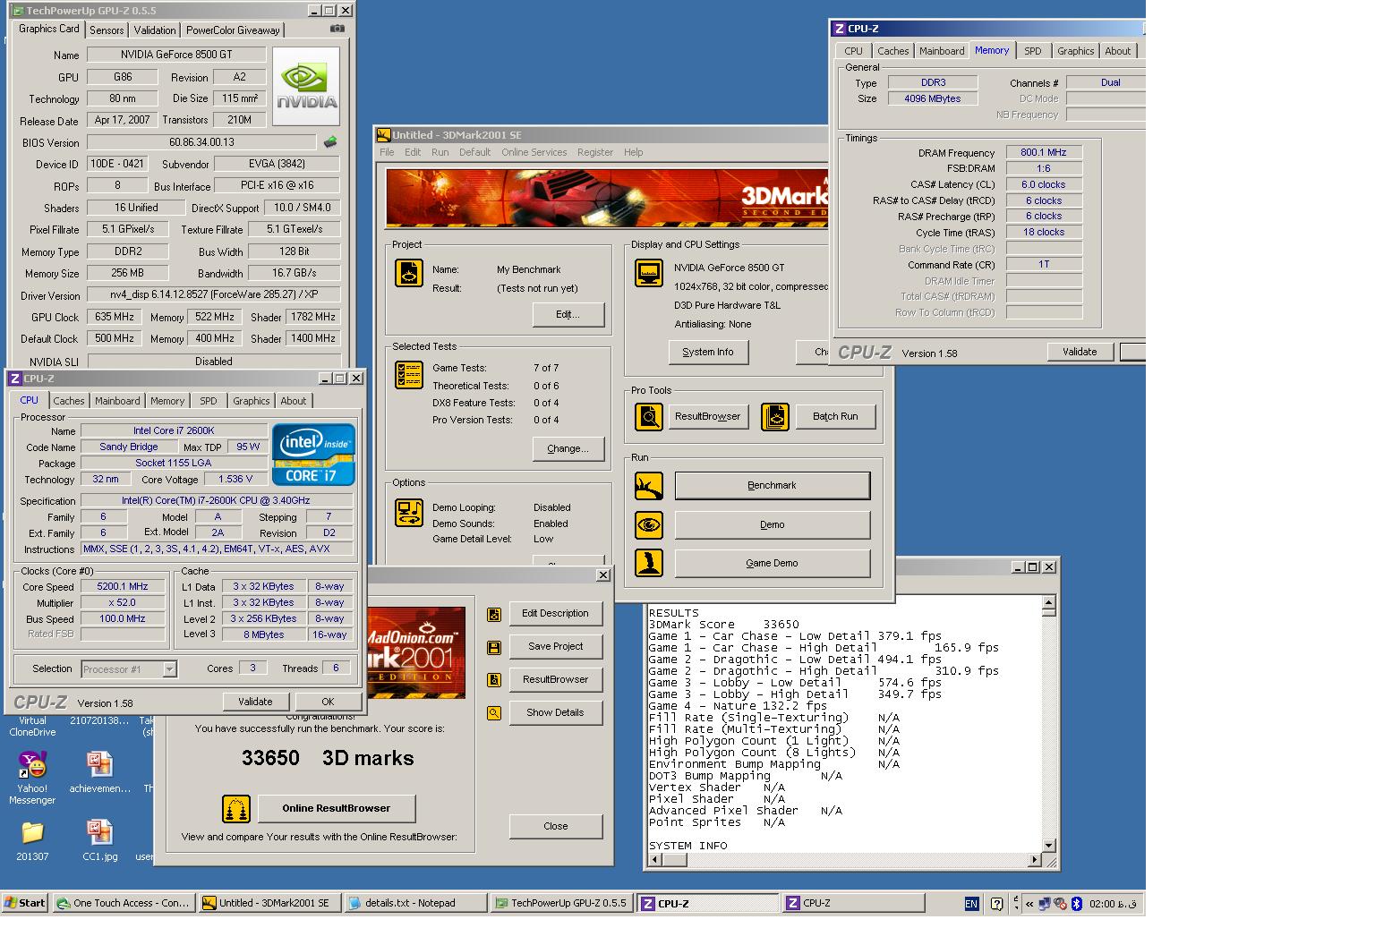Viewport: 1392px width, 945px height.
Task: Open the Validation tab in GPU-Z
Action: coord(155,30)
